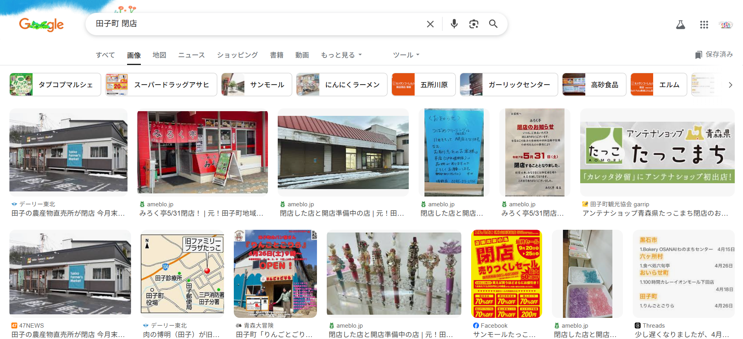The image size is (743, 339).
Task: Switch to 書籍 tab
Action: tap(277, 55)
